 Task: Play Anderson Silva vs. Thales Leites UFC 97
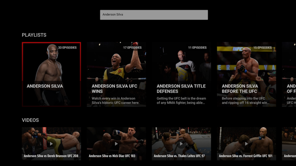(x=181, y=144)
